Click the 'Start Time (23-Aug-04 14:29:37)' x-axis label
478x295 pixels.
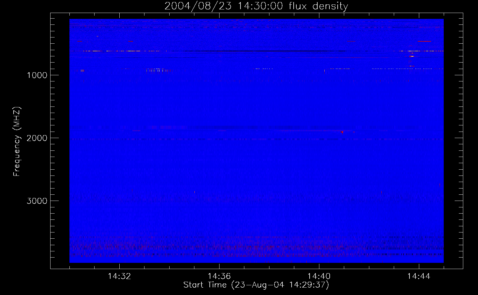pos(256,285)
